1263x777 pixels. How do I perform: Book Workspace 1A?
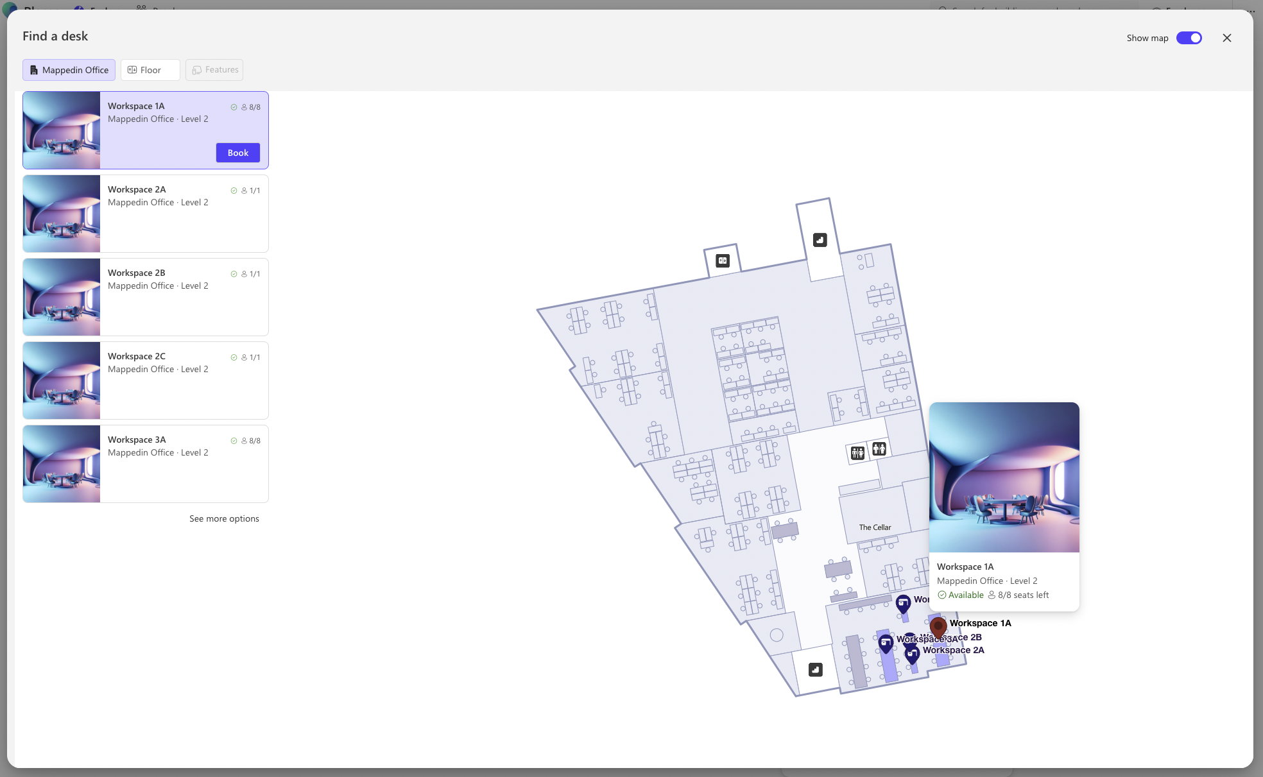237,153
